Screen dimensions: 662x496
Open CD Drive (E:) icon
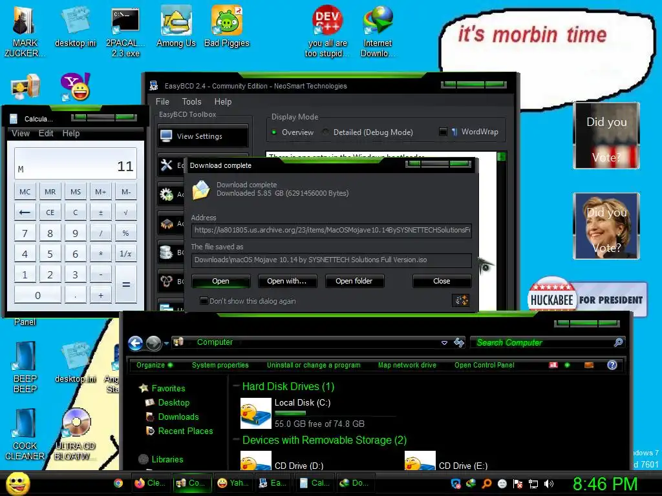point(420,460)
